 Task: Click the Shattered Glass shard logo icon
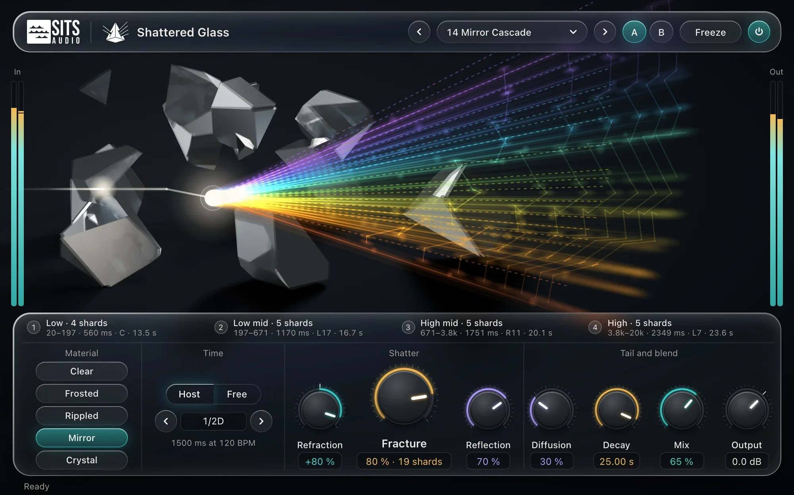coord(115,32)
